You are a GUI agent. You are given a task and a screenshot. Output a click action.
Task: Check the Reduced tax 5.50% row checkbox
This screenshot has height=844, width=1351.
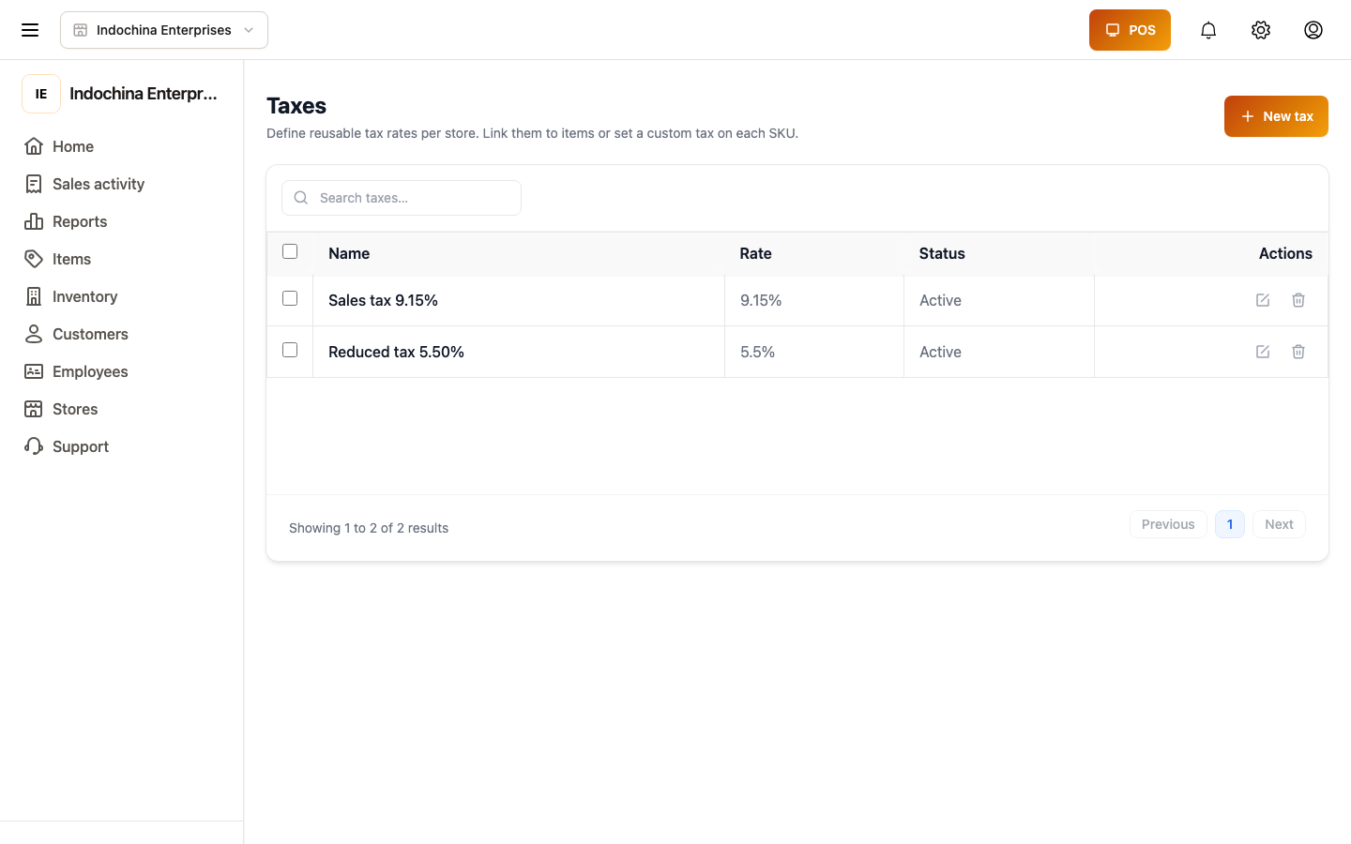(x=290, y=350)
